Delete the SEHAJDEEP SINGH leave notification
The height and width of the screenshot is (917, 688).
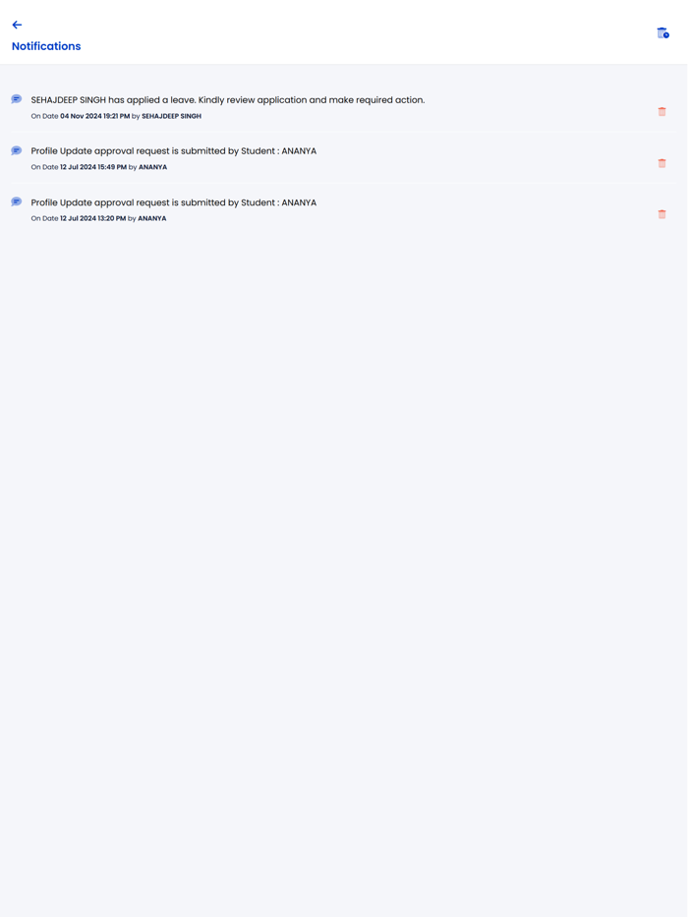tap(661, 112)
